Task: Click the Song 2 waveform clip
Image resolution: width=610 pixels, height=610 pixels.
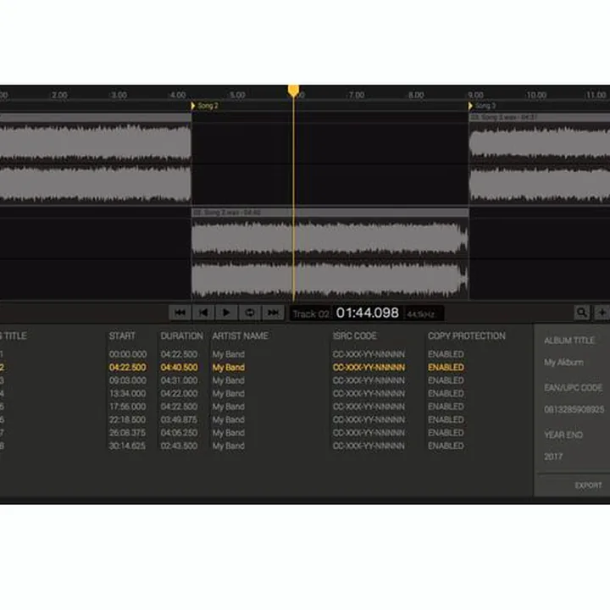Action: click(330, 258)
